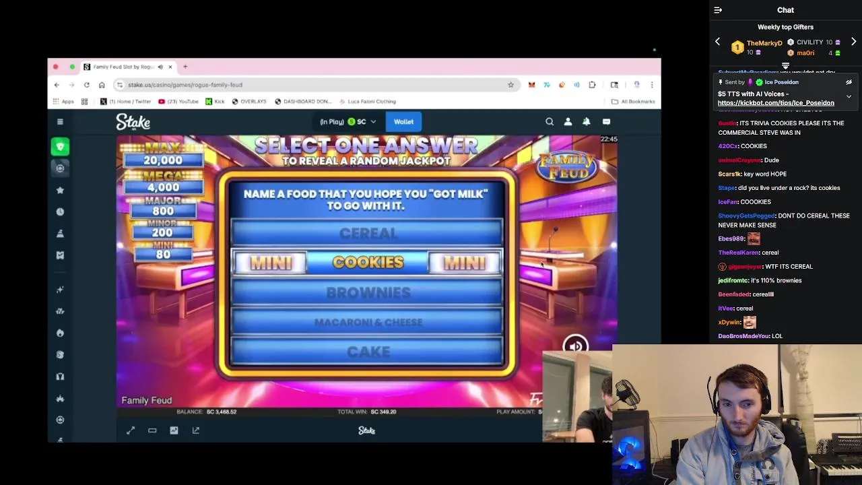This screenshot has height=485, width=862.
Task: Click the Family Feud game title label
Action: pyautogui.click(x=146, y=400)
